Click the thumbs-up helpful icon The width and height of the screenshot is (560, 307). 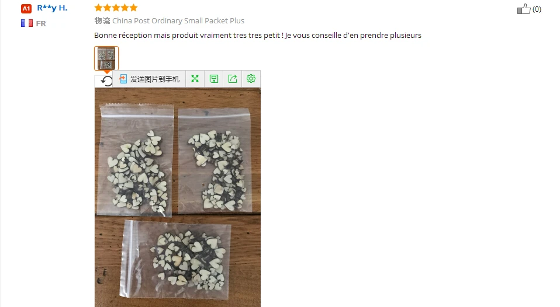click(524, 9)
